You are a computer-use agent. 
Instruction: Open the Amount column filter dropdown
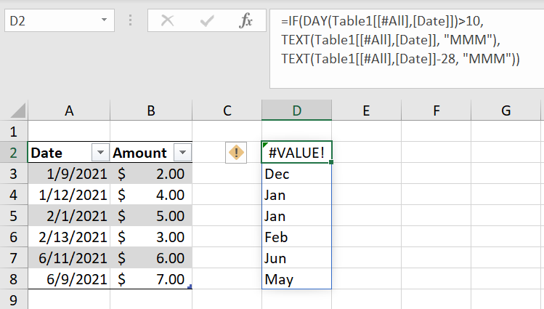pyautogui.click(x=183, y=153)
